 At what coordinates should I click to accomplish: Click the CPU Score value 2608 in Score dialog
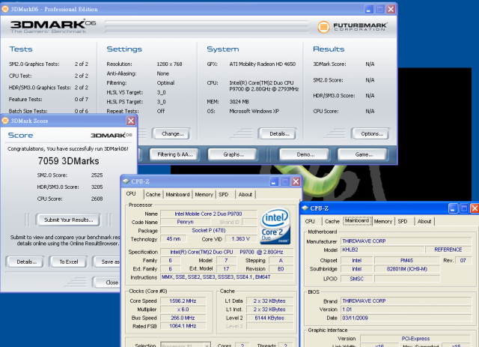coord(97,199)
